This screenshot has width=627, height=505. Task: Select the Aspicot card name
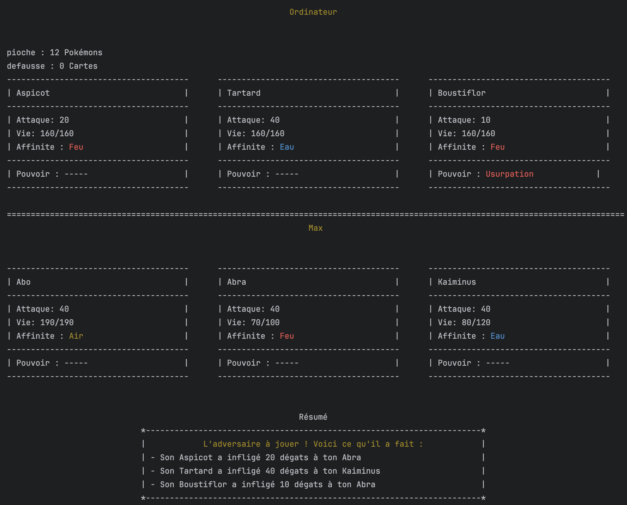pos(33,93)
